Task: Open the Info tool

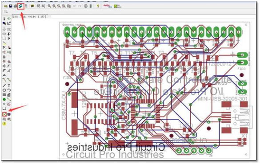Action: click(x=4, y=19)
